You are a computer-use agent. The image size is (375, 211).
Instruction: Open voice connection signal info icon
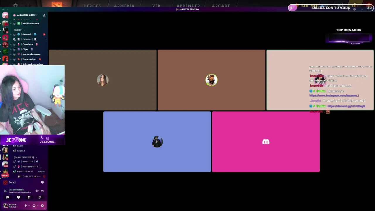pyautogui.click(x=5, y=191)
